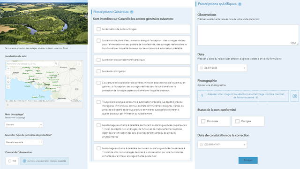300x169 pixels.
Task: Submit the form with Envoyer
Action: (x=248, y=160)
